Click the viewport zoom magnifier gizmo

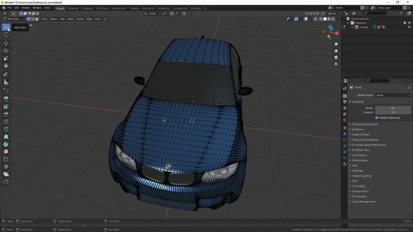tap(336, 44)
